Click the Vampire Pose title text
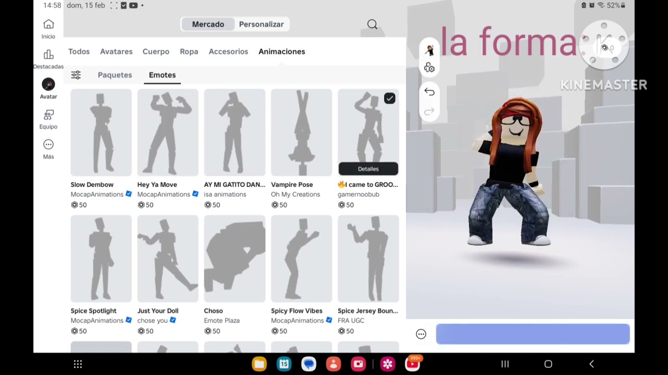This screenshot has width=668, height=375. pyautogui.click(x=292, y=185)
